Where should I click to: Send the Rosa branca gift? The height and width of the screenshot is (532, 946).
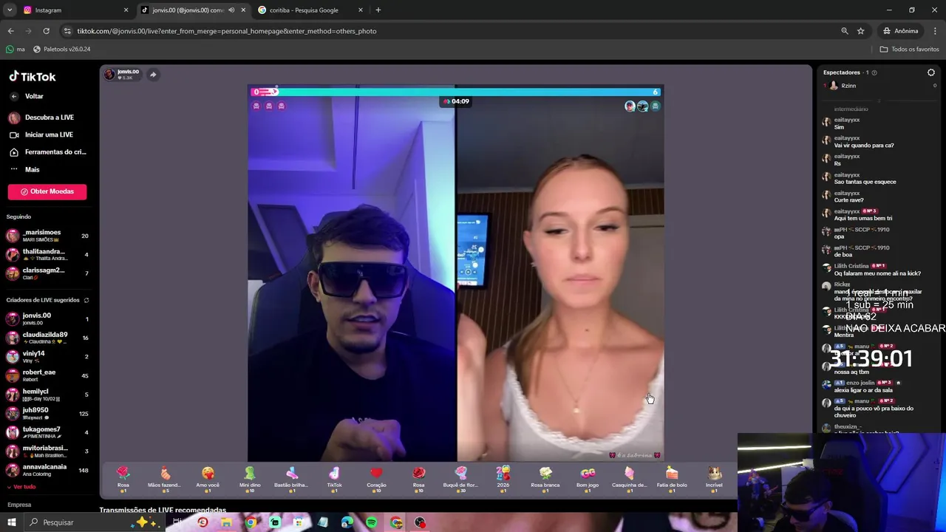click(x=545, y=477)
